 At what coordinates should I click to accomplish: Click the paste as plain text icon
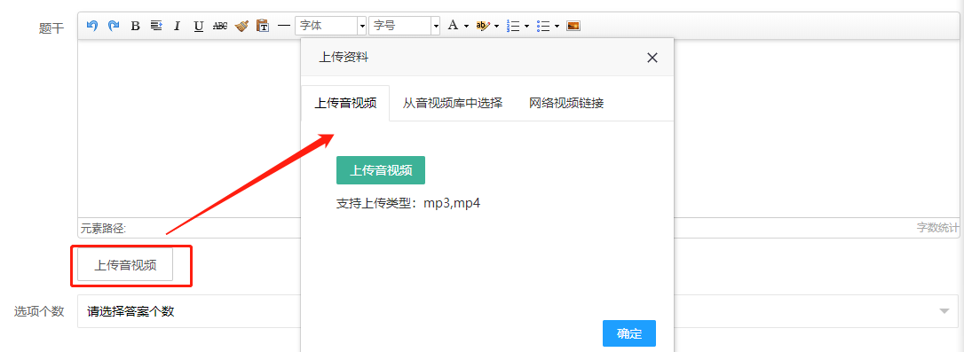263,26
